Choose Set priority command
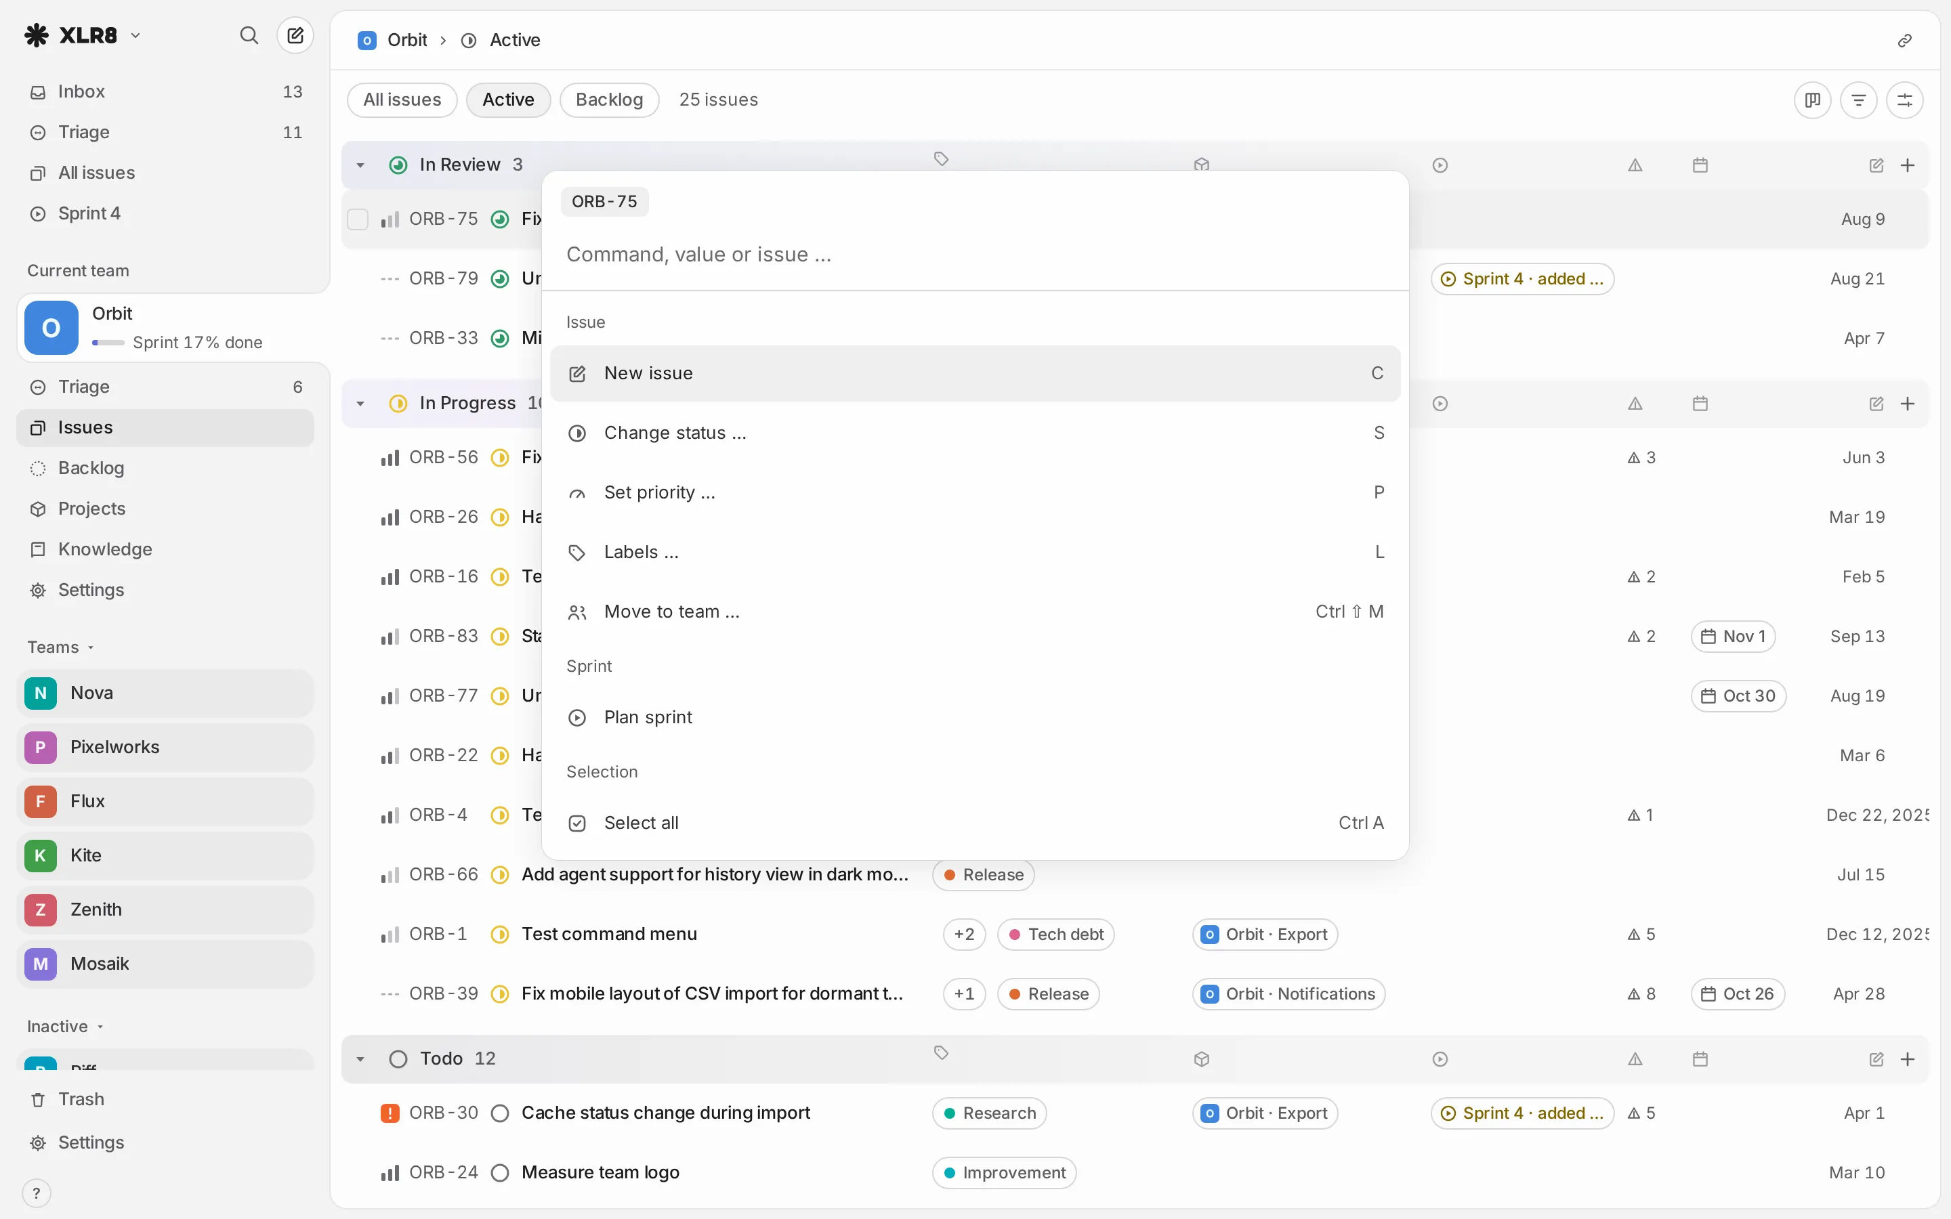The width and height of the screenshot is (1951, 1219). [975, 492]
